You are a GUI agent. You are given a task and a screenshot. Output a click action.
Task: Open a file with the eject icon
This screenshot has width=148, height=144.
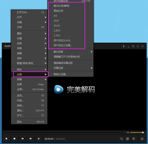pos(39,139)
